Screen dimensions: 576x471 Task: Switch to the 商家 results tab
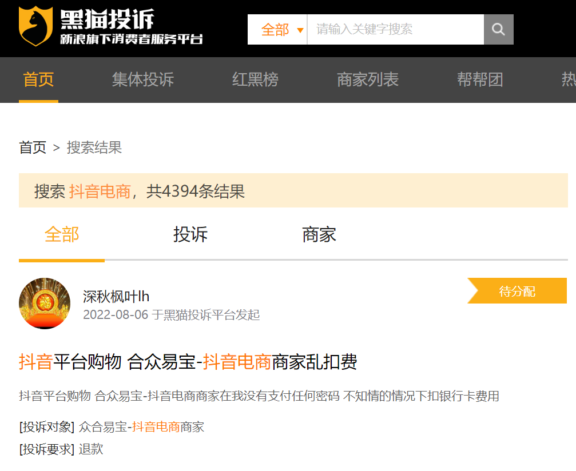click(319, 234)
